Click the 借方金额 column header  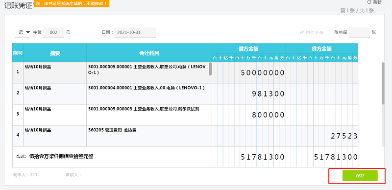248,49
